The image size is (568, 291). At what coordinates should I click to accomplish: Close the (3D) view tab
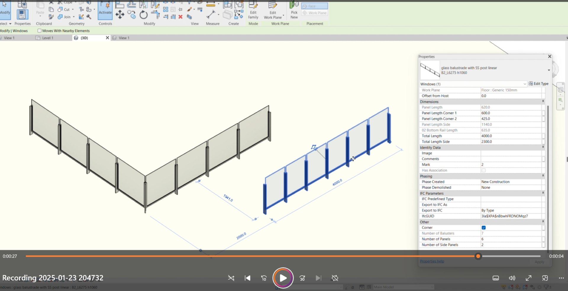tap(107, 38)
